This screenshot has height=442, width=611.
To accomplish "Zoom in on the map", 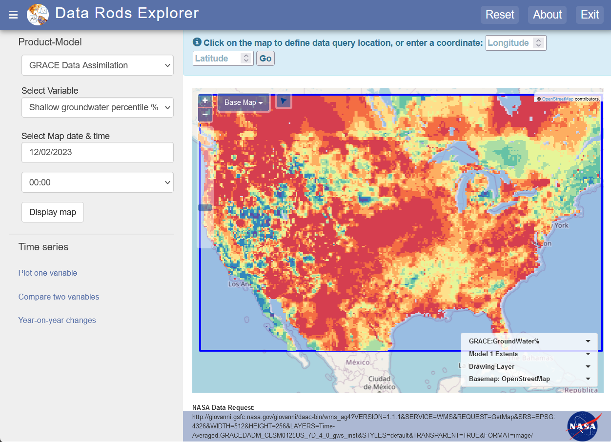I will point(205,100).
